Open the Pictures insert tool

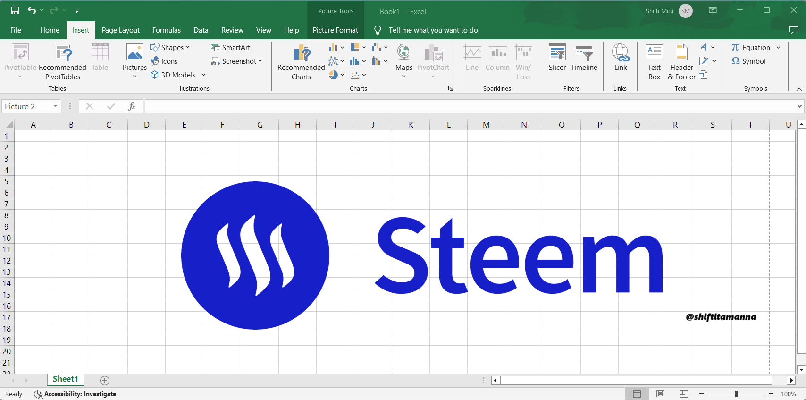pos(134,62)
